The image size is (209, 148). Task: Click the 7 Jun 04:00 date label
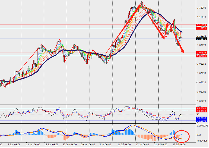coord(14,144)
